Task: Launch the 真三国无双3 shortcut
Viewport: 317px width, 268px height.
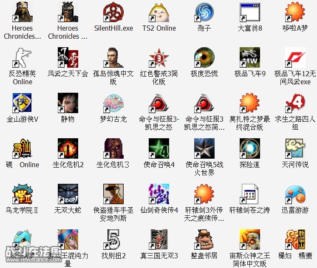Action: pos(158,239)
